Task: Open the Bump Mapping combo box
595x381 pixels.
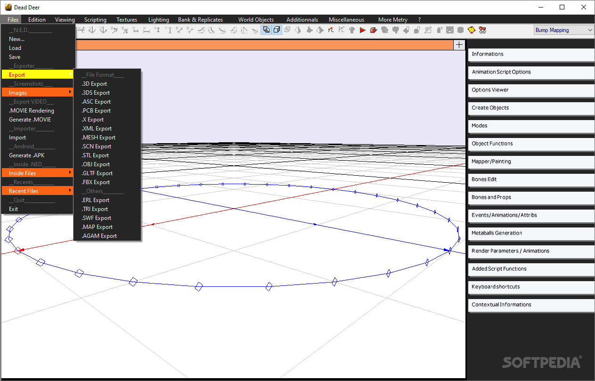Action: (564, 30)
